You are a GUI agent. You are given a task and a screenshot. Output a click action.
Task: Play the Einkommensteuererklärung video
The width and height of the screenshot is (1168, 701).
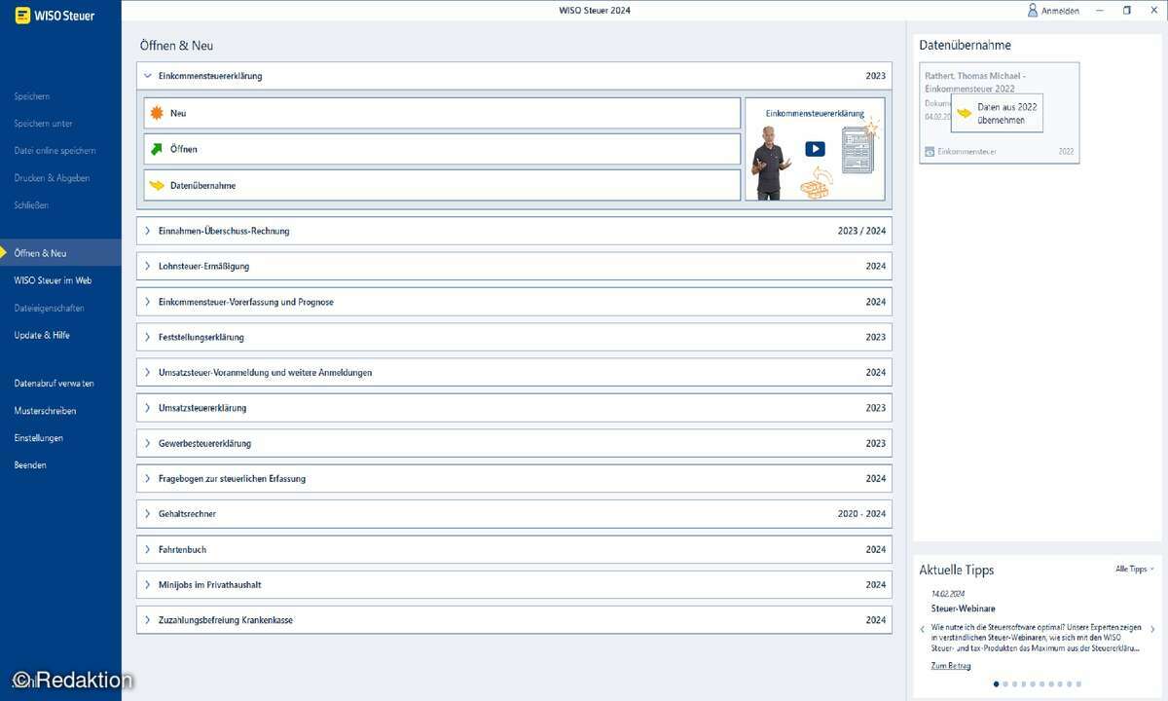815,149
